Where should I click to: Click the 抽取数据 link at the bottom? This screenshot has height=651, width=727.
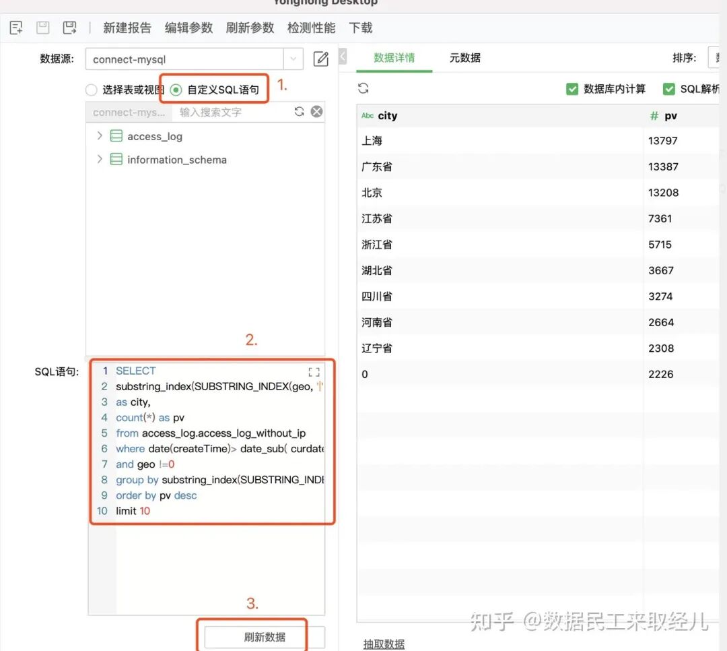pos(383,644)
